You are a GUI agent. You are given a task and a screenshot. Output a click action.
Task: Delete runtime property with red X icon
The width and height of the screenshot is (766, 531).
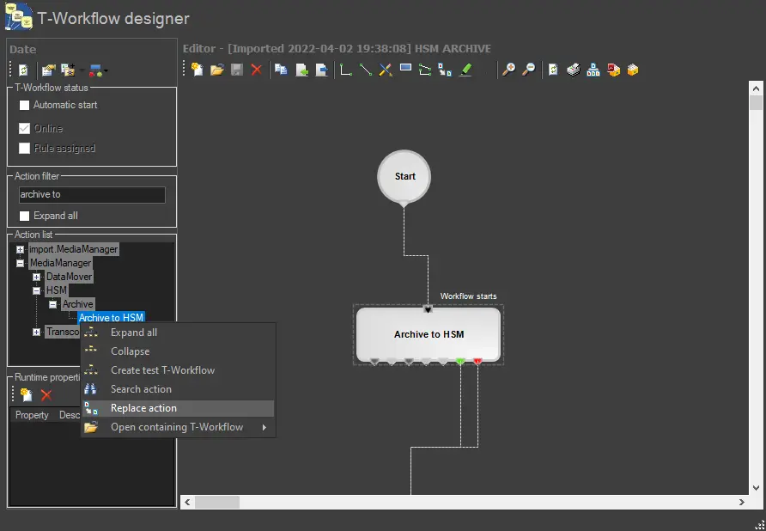pyautogui.click(x=46, y=394)
